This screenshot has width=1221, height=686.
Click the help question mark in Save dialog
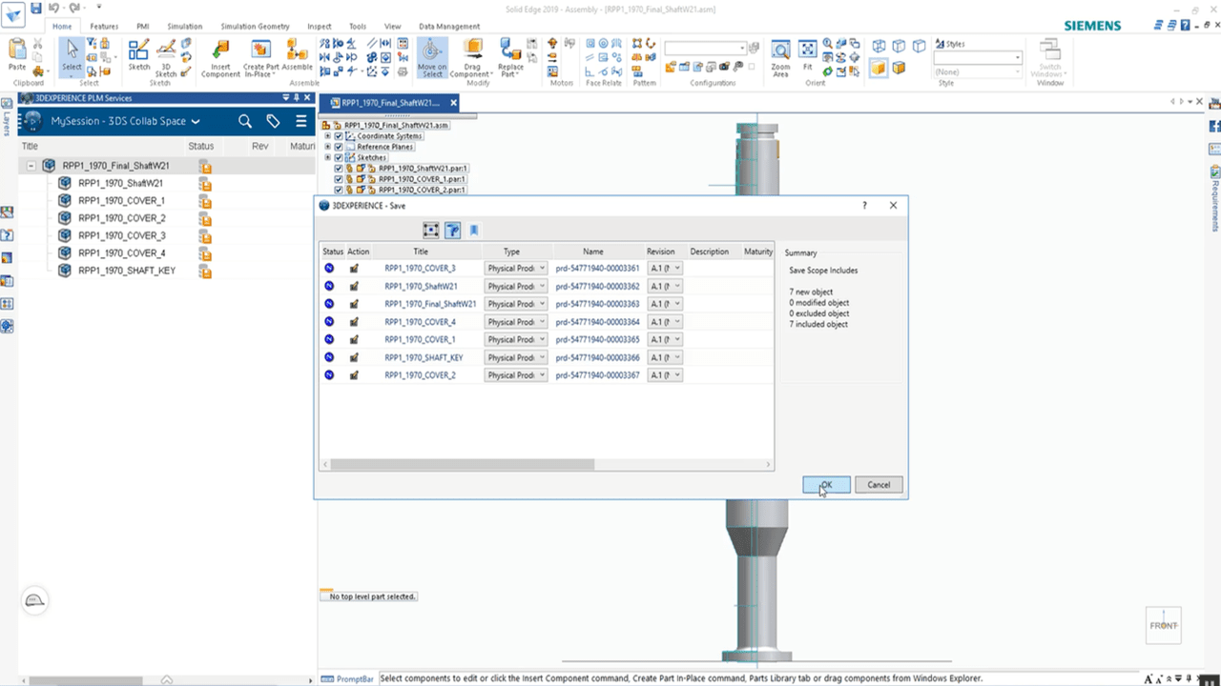[x=865, y=205]
